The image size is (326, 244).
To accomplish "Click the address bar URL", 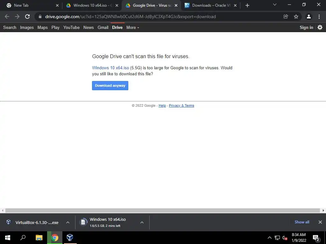I will 130,17.
